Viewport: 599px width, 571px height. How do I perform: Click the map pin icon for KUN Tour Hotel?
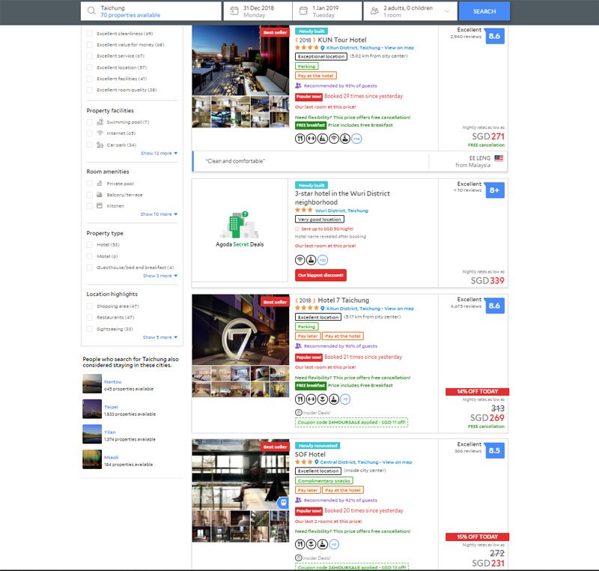coord(323,48)
